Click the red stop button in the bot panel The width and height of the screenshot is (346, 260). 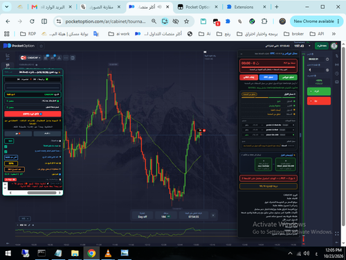point(248,77)
